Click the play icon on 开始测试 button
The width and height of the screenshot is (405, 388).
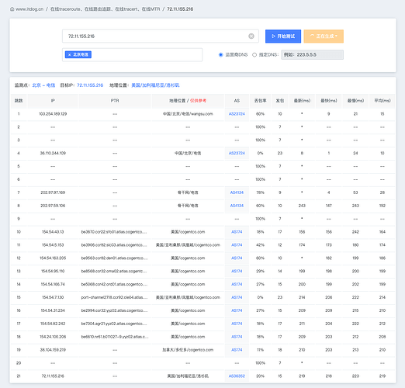[x=273, y=36]
